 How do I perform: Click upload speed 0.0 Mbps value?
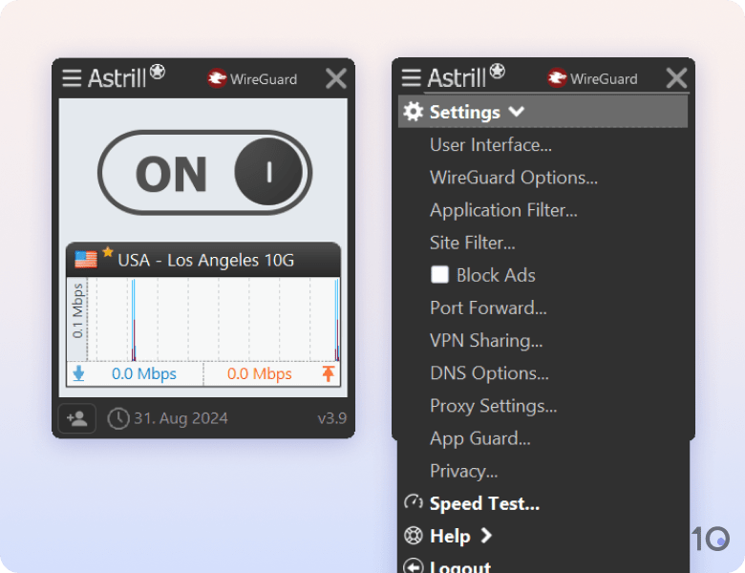[260, 374]
